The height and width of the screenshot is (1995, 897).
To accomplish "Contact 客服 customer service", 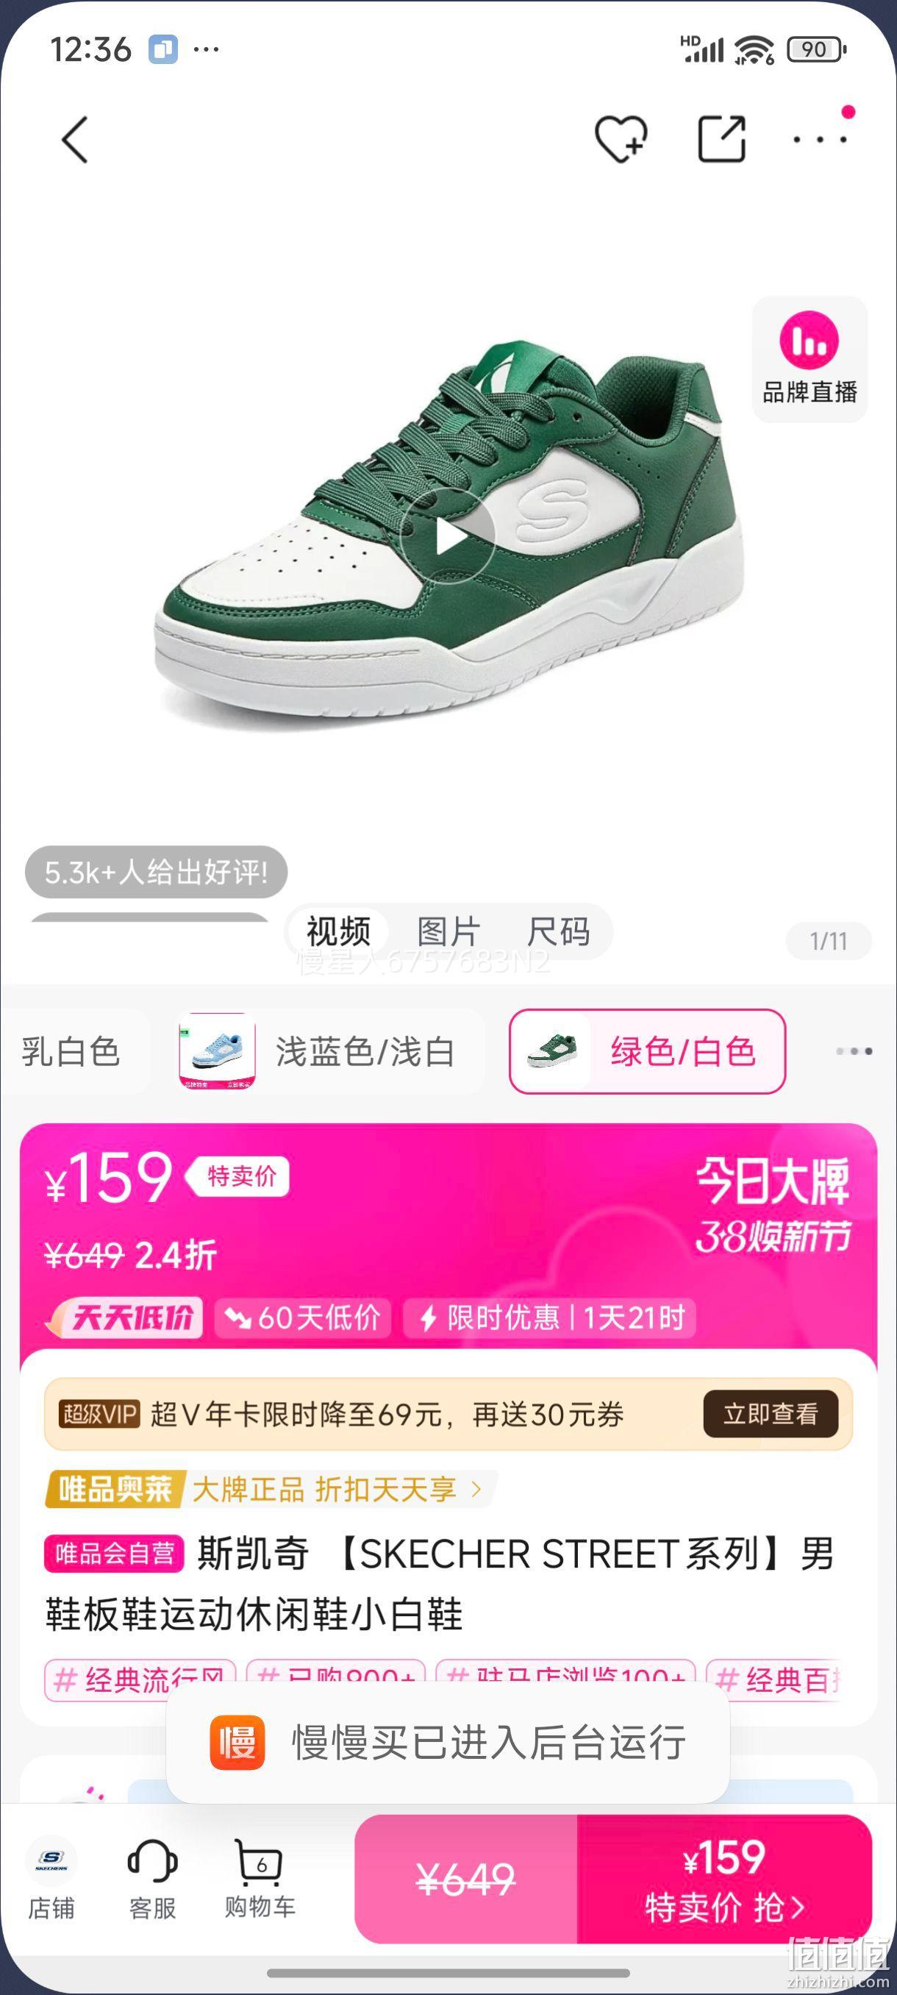I will click(152, 1879).
